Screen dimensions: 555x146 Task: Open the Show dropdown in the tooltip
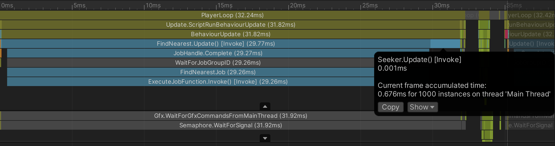pyautogui.click(x=422, y=107)
